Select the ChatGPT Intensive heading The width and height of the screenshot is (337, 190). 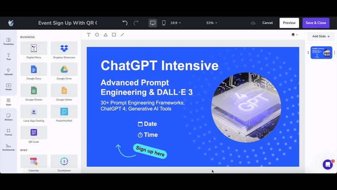[x=160, y=65]
